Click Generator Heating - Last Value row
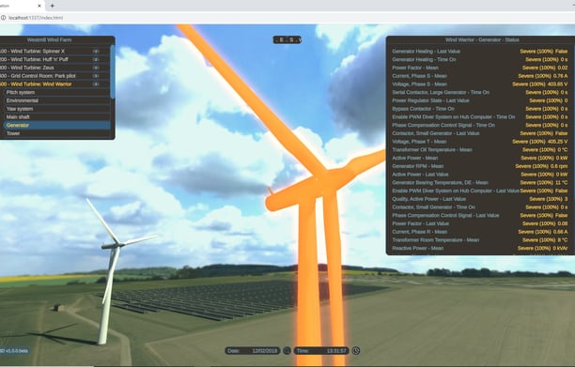 point(480,52)
